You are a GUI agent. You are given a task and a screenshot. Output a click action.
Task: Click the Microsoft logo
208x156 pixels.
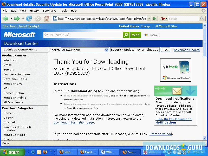pos(20,35)
